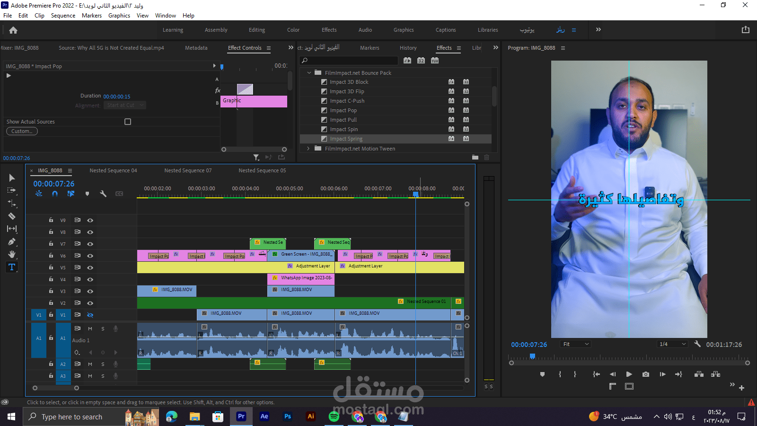Select the Type tool
Screen dimensions: 757x426
coord(12,267)
